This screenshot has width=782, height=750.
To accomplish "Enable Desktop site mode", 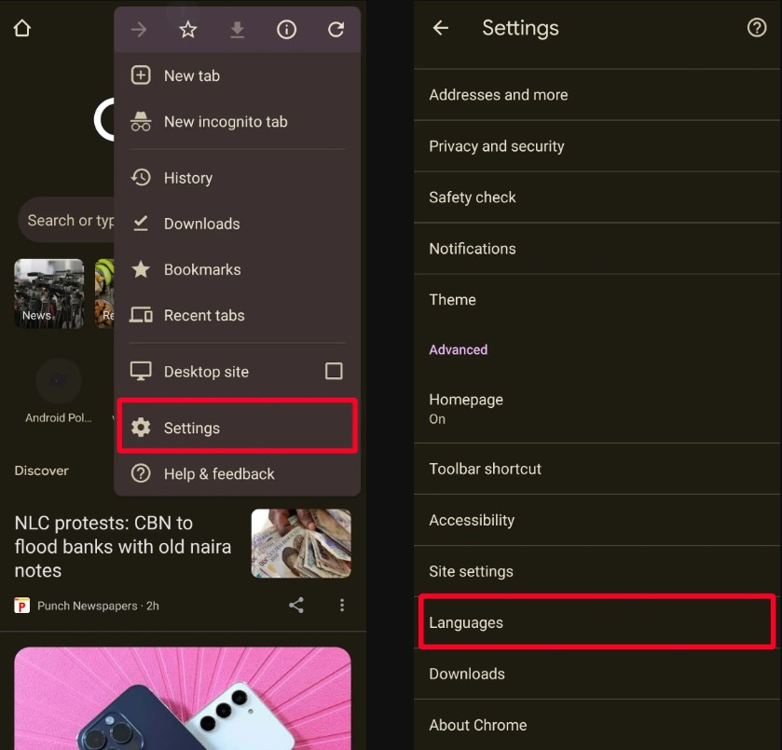I will click(206, 372).
